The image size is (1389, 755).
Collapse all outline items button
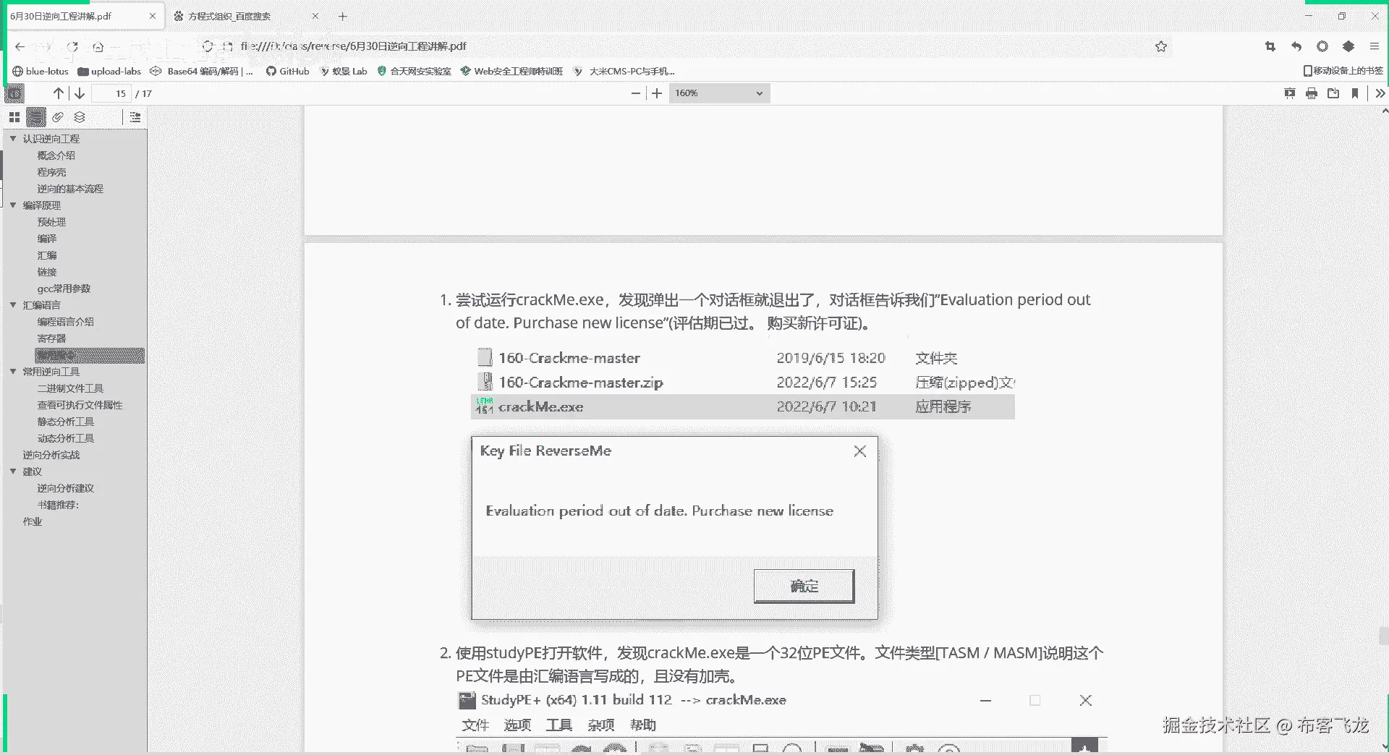tap(135, 117)
